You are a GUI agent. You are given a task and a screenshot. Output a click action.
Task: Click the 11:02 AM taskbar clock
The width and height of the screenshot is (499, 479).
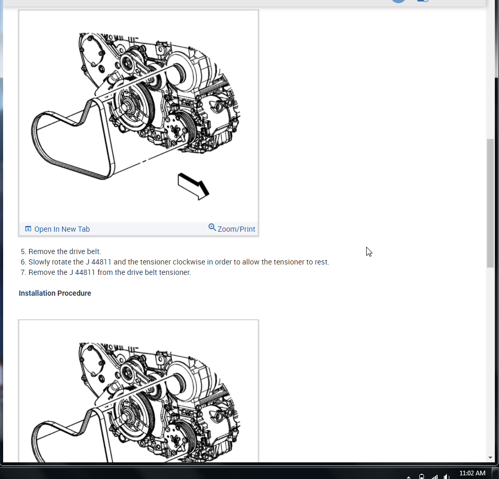(x=472, y=473)
